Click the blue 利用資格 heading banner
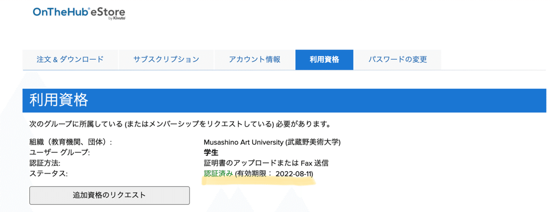Screen dimensions: 550x212 click(x=284, y=100)
